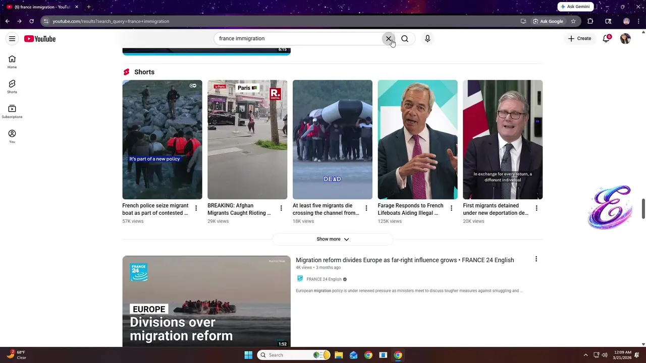Viewport: 646px width, 363px height.
Task: Close the france immigration YouTube tab
Action: pos(77,7)
